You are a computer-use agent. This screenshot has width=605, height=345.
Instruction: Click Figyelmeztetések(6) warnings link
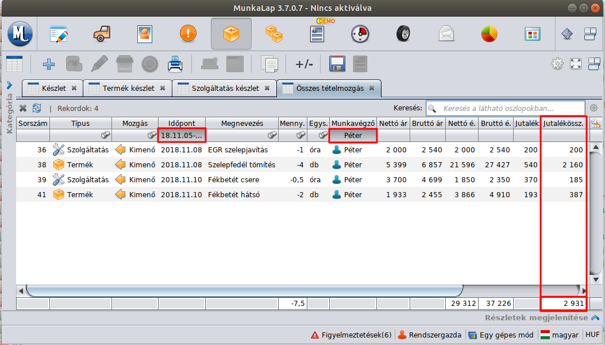point(351,335)
